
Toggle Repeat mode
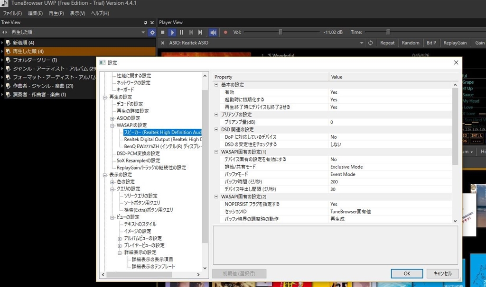pos(387,43)
